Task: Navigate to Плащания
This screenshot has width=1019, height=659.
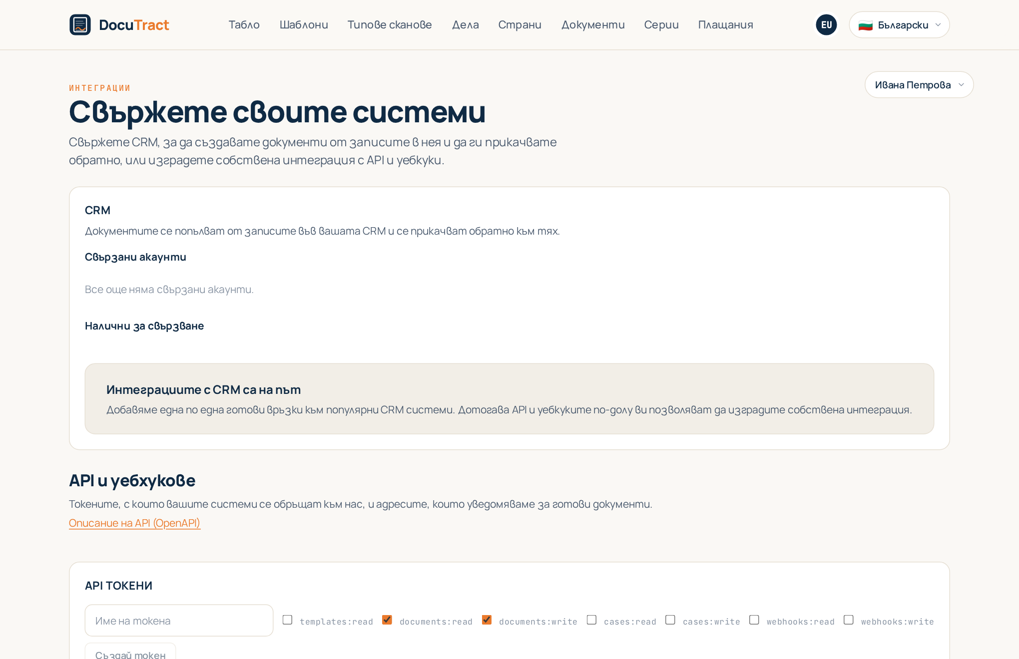Action: [x=725, y=24]
